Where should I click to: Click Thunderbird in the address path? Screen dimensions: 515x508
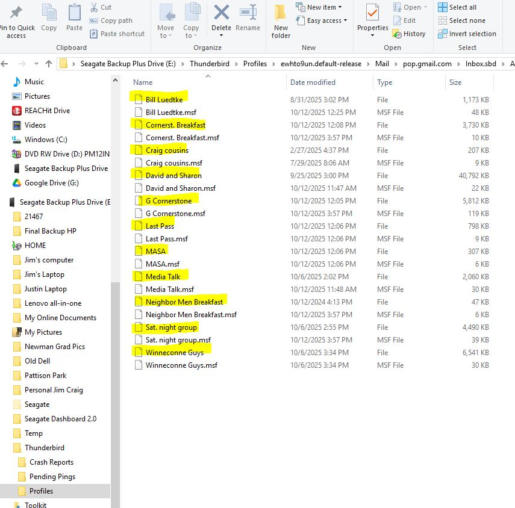coord(210,64)
